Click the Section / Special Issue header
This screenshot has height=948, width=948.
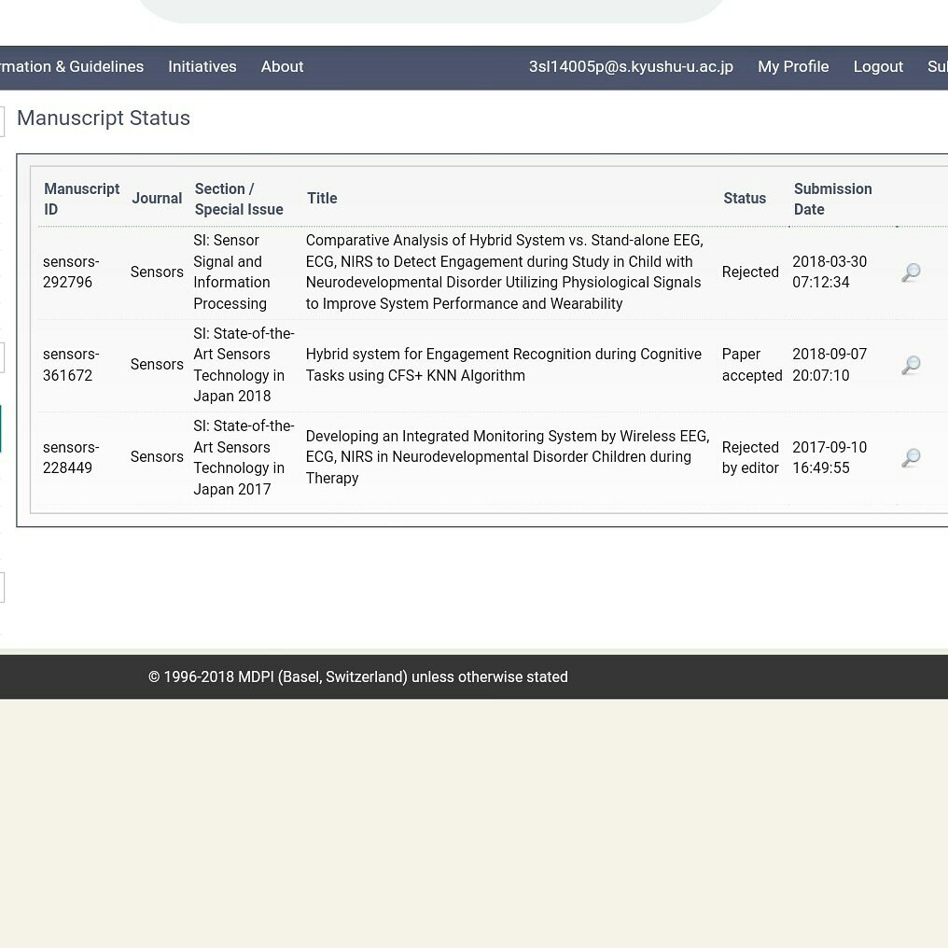tap(239, 199)
